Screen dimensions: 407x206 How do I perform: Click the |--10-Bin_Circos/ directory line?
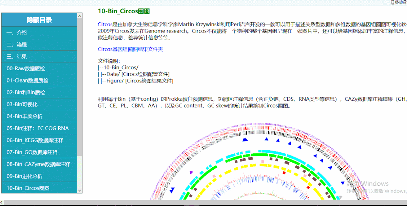(118, 68)
